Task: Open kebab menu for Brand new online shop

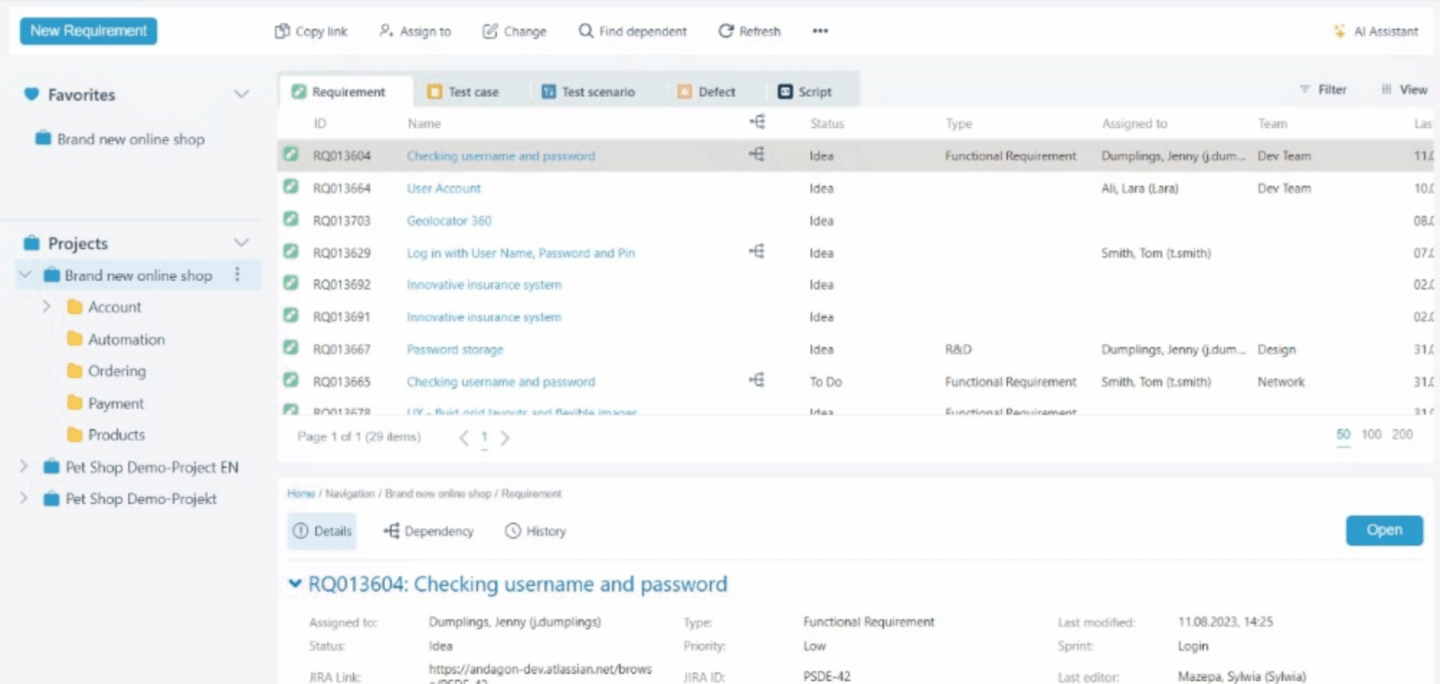Action: [x=237, y=274]
